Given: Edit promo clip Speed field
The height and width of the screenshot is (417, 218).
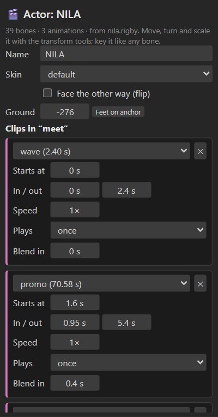Looking at the screenshot, I should pyautogui.click(x=75, y=342).
